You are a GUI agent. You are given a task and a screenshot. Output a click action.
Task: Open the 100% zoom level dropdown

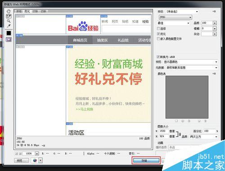(x=37, y=153)
